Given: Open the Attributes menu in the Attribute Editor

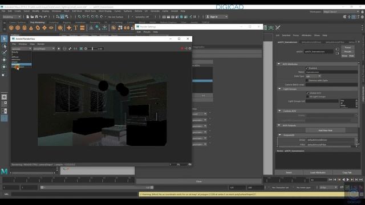Looking at the screenshot, I should (x=306, y=35).
